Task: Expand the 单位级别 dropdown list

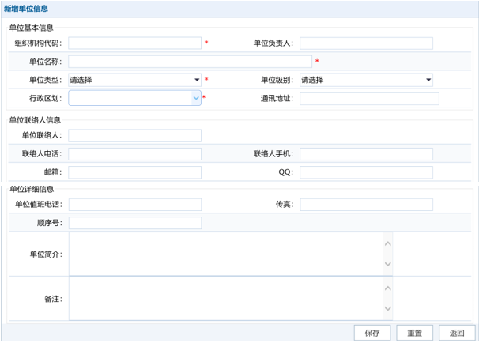Action: coord(366,80)
